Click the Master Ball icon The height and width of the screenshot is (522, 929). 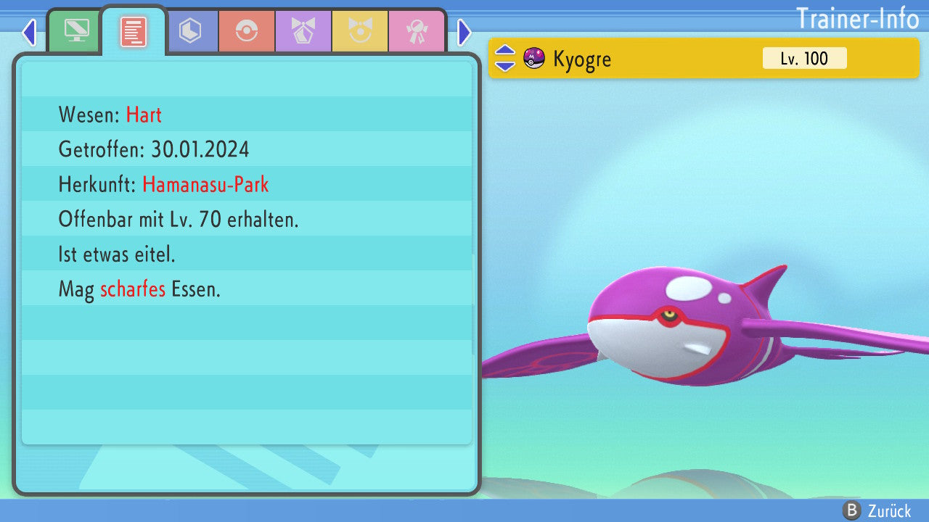[x=534, y=58]
